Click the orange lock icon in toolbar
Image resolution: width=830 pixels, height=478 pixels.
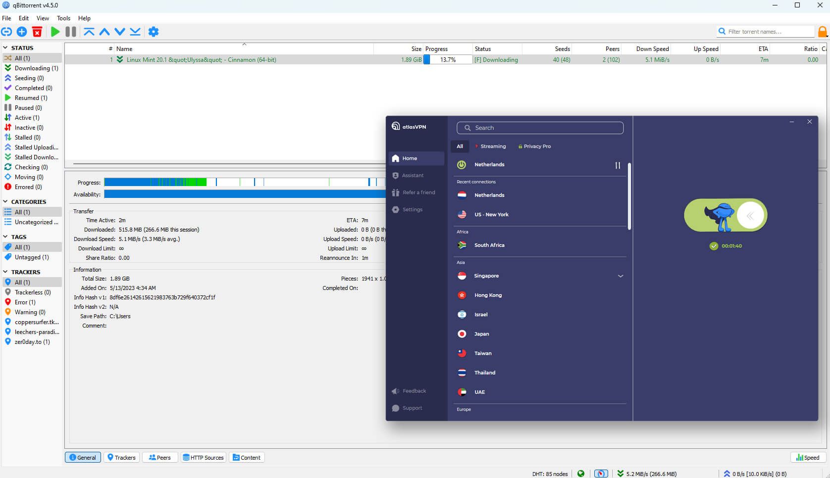pos(823,32)
